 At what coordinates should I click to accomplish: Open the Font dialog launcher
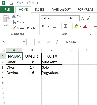tap(90, 34)
